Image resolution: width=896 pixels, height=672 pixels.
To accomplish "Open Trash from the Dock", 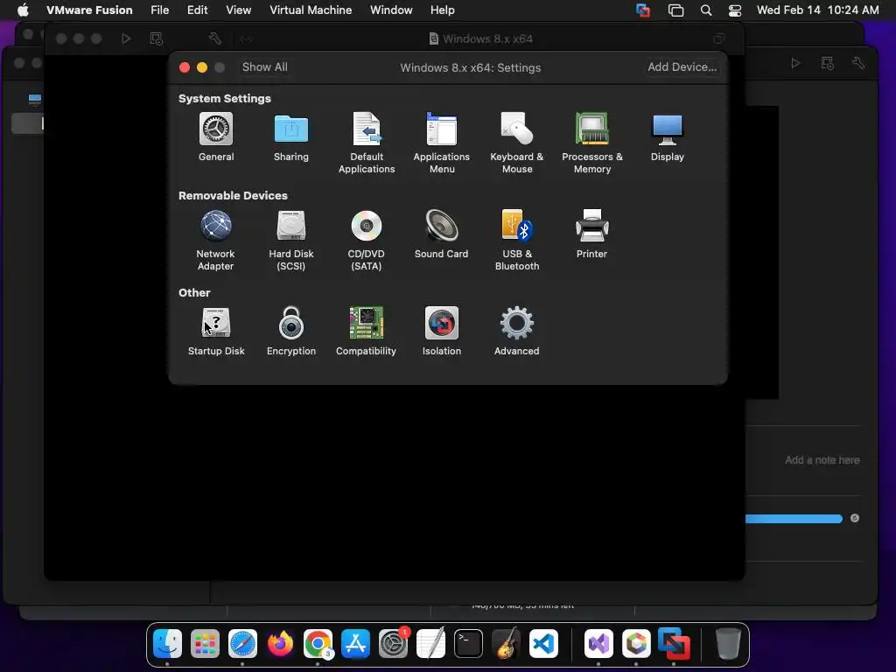I will click(x=729, y=644).
